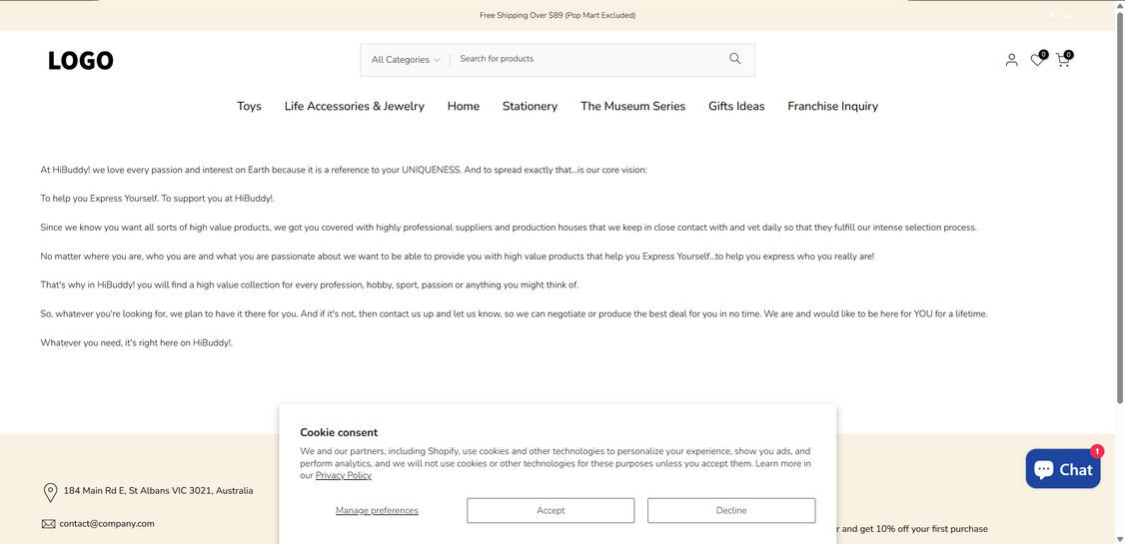1125x544 pixels.
Task: Click paragraph starting 'Since we know you want'
Action: click(x=509, y=228)
